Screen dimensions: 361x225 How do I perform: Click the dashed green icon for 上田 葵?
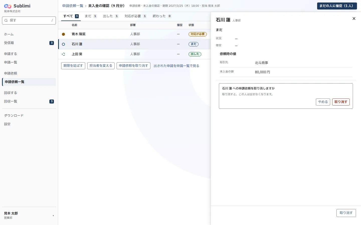(x=63, y=54)
